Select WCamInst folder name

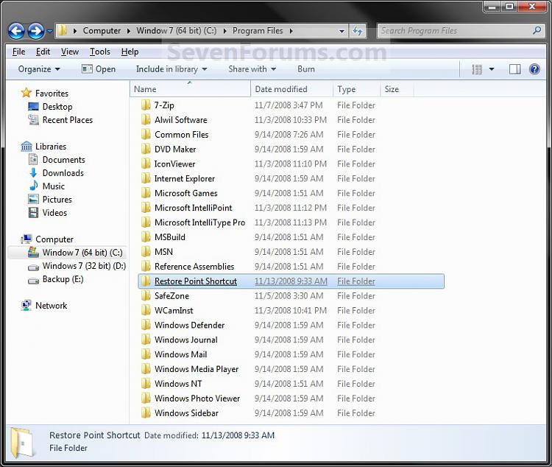click(x=174, y=311)
